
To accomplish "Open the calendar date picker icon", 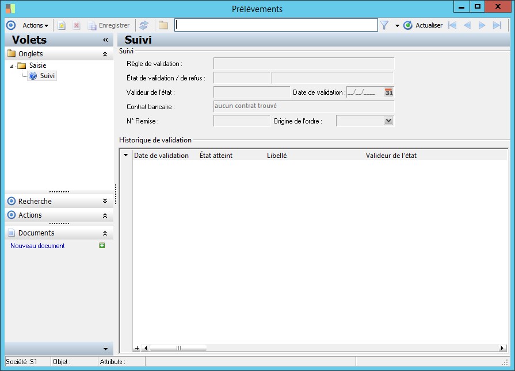I will 389,92.
